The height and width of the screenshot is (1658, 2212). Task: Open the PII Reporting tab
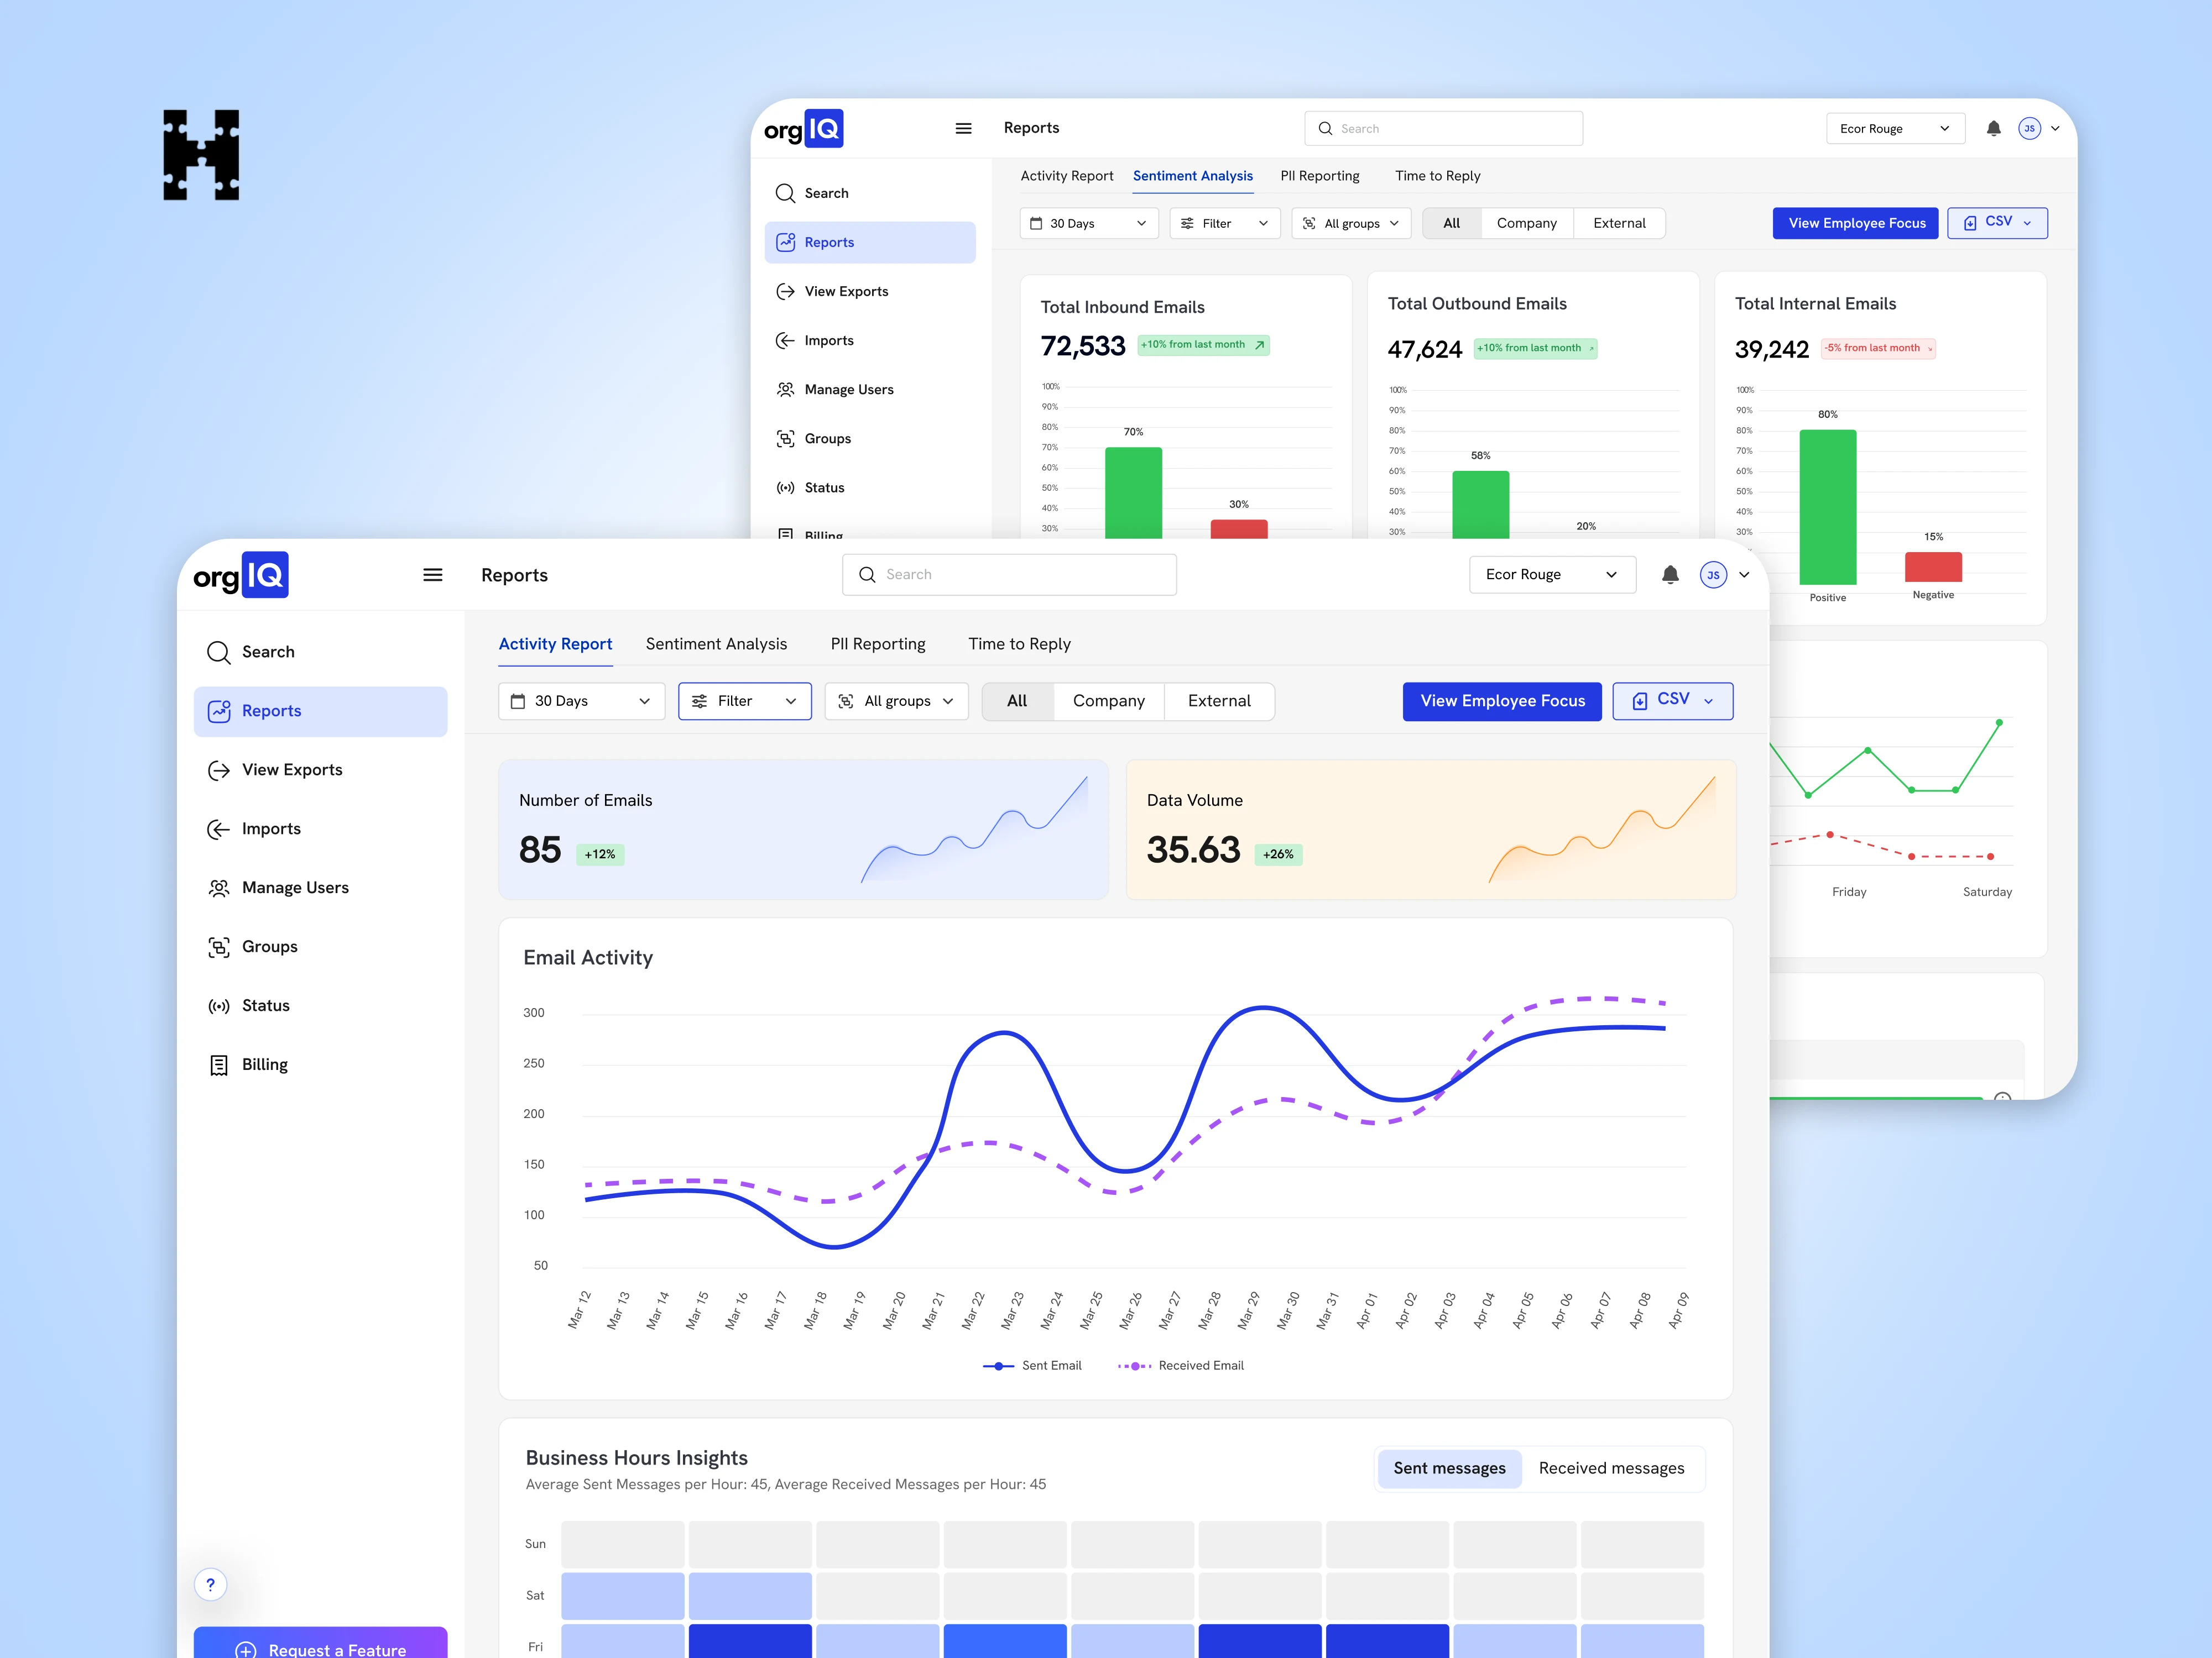click(878, 644)
